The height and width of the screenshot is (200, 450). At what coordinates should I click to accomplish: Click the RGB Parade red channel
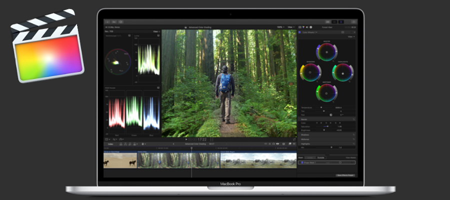click(x=117, y=112)
